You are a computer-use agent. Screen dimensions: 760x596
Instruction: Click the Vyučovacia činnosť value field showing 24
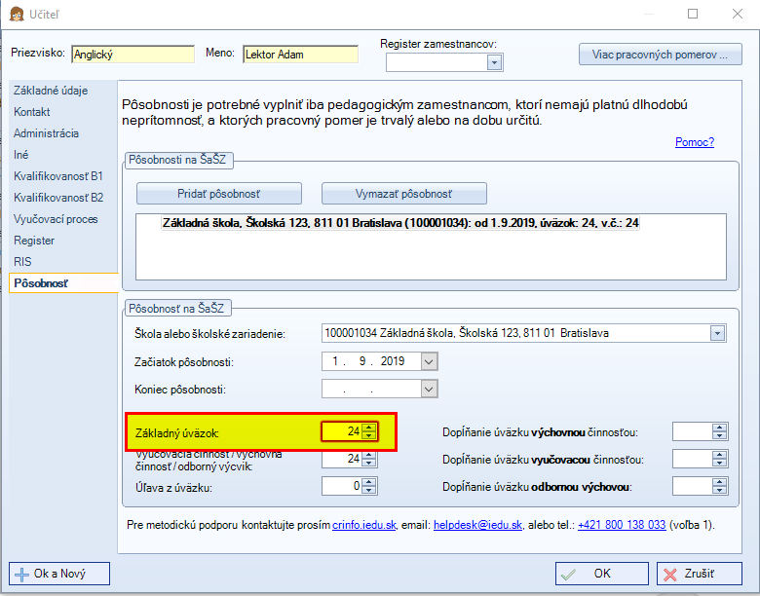tap(342, 459)
